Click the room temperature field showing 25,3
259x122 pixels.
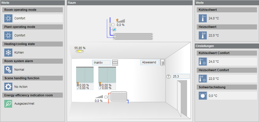(181, 76)
